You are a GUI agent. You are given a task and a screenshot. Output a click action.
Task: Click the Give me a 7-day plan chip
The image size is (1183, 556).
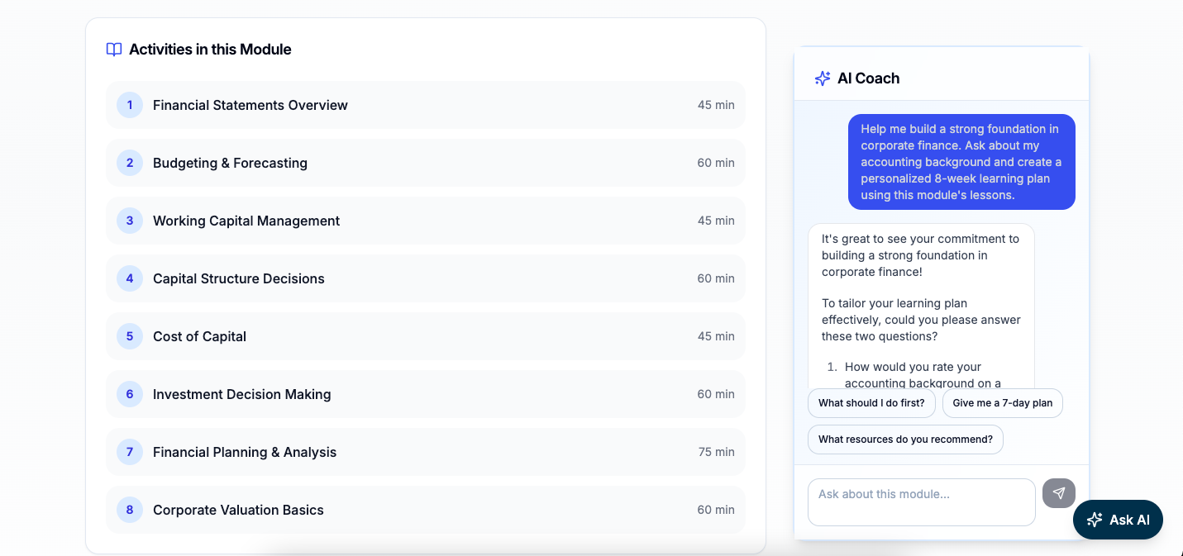tap(1002, 403)
